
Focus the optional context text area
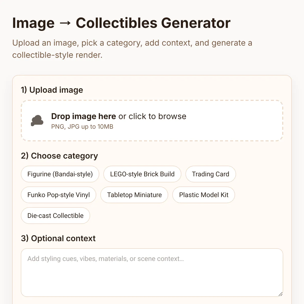point(152,273)
